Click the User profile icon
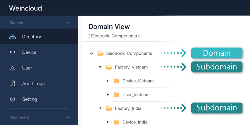Image resolution: width=250 pixels, height=125 pixels. point(12,68)
